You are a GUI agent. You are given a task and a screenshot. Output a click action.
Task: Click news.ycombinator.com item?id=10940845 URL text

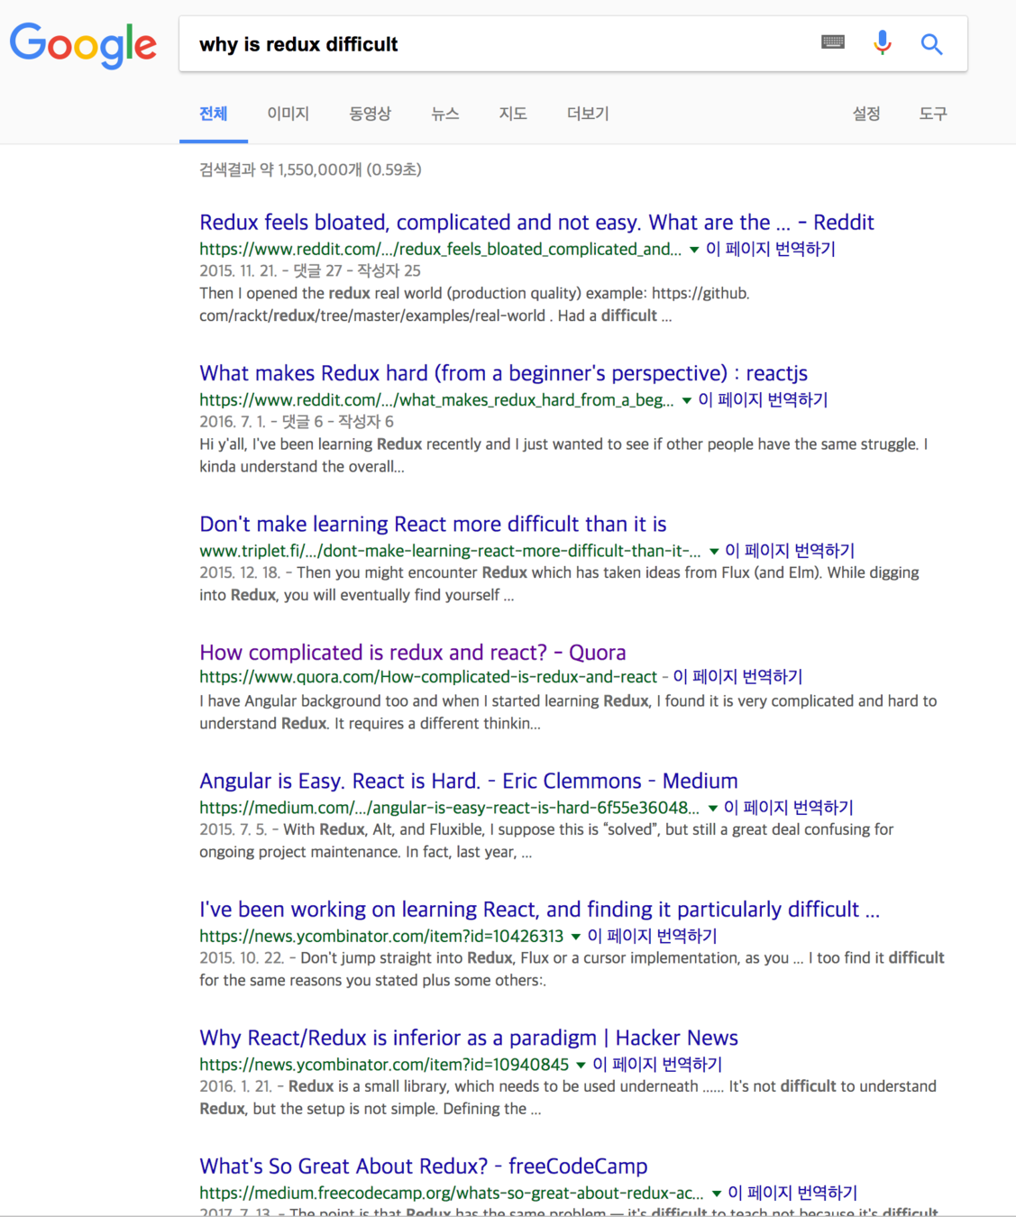(384, 1065)
